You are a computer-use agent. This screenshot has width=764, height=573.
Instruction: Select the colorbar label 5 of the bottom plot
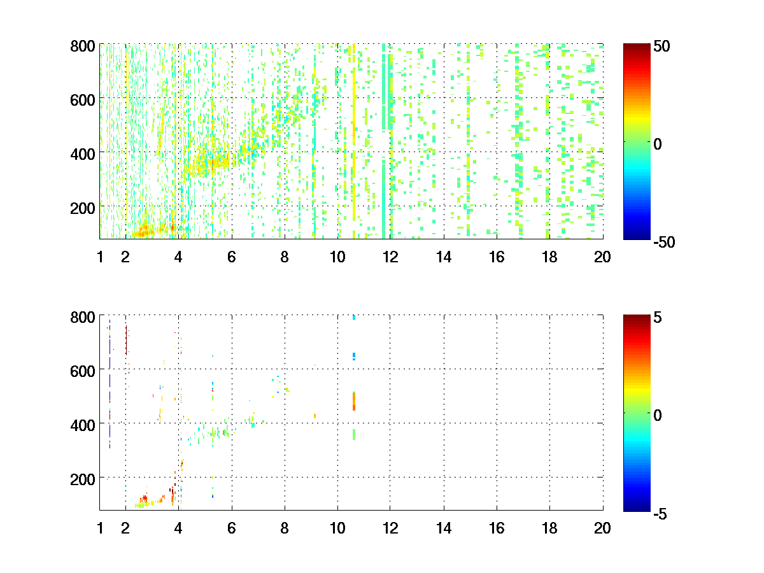658,317
